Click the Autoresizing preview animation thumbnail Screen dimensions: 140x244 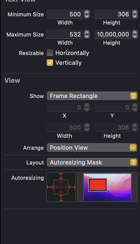[107, 187]
